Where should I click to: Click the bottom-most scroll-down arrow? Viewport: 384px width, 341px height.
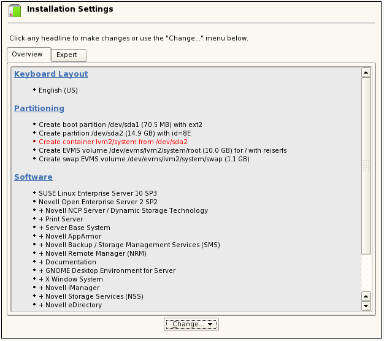tap(366, 305)
